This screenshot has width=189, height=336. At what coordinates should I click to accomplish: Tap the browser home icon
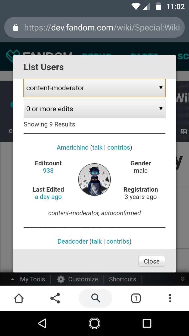click(19, 298)
